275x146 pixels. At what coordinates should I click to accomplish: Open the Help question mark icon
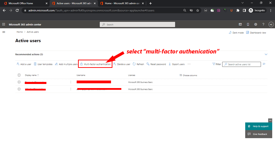263,24
